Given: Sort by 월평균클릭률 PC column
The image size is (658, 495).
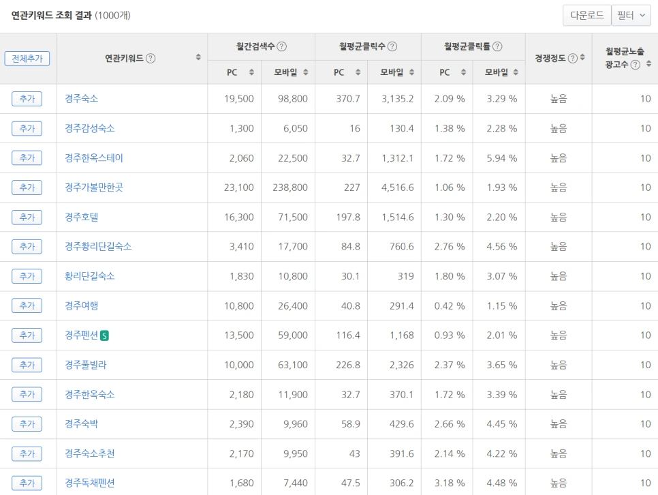Looking at the screenshot, I should point(463,72).
